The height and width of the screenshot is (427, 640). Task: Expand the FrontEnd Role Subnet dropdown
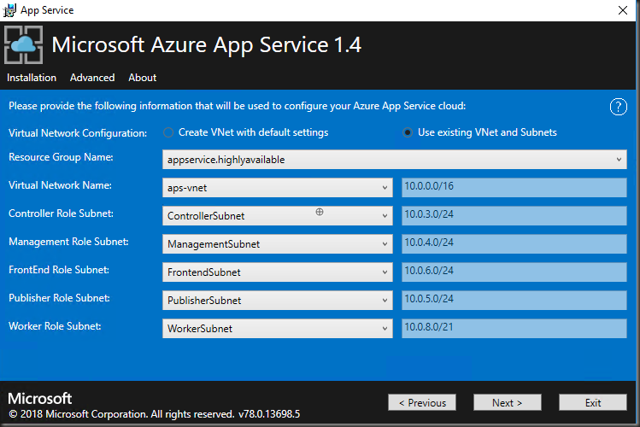pyautogui.click(x=385, y=272)
